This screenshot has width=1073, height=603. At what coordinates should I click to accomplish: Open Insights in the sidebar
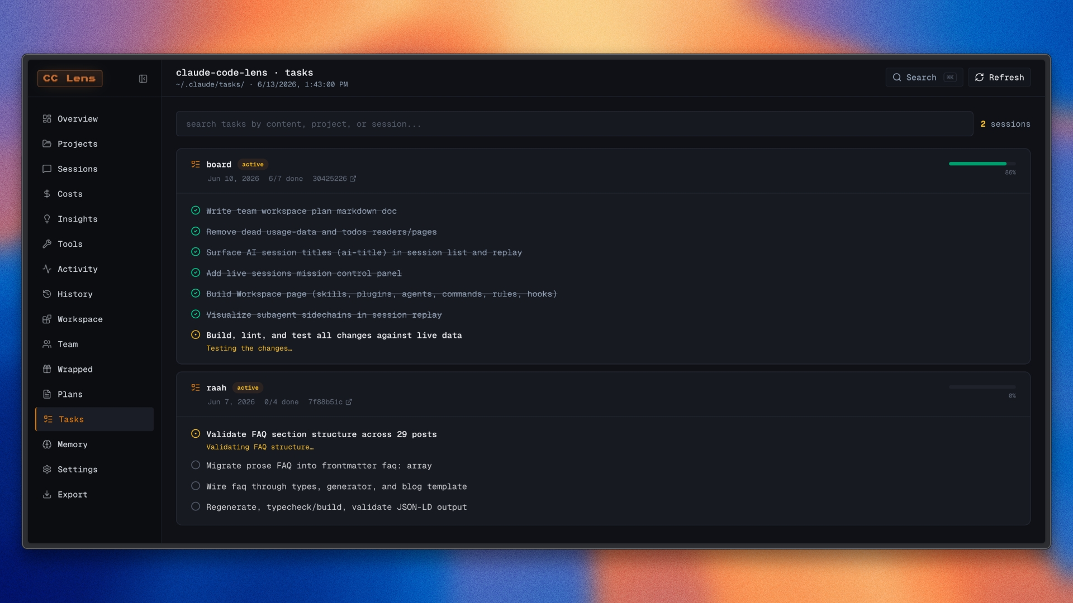[94, 219]
